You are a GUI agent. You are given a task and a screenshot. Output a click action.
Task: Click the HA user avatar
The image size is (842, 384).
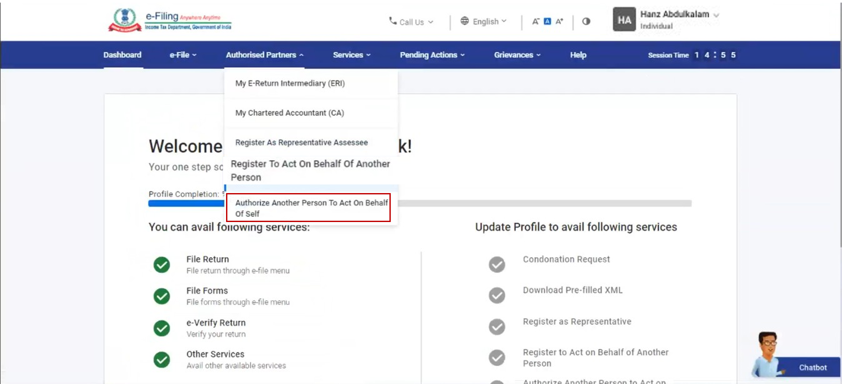[624, 20]
